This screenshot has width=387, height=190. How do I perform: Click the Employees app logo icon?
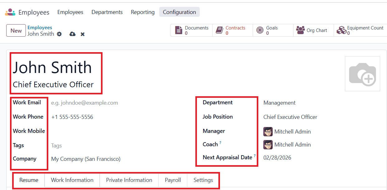pyautogui.click(x=10, y=12)
